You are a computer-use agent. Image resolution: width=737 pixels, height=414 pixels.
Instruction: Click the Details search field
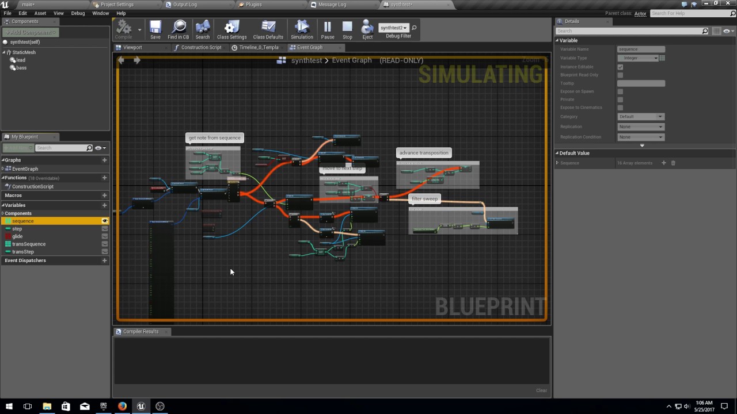coord(632,31)
